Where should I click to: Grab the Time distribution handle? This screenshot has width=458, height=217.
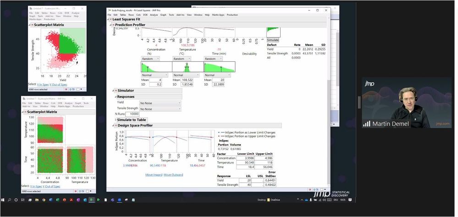click(221, 67)
